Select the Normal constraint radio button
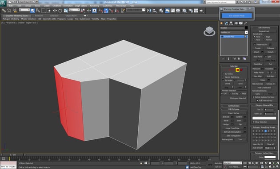 264,40
